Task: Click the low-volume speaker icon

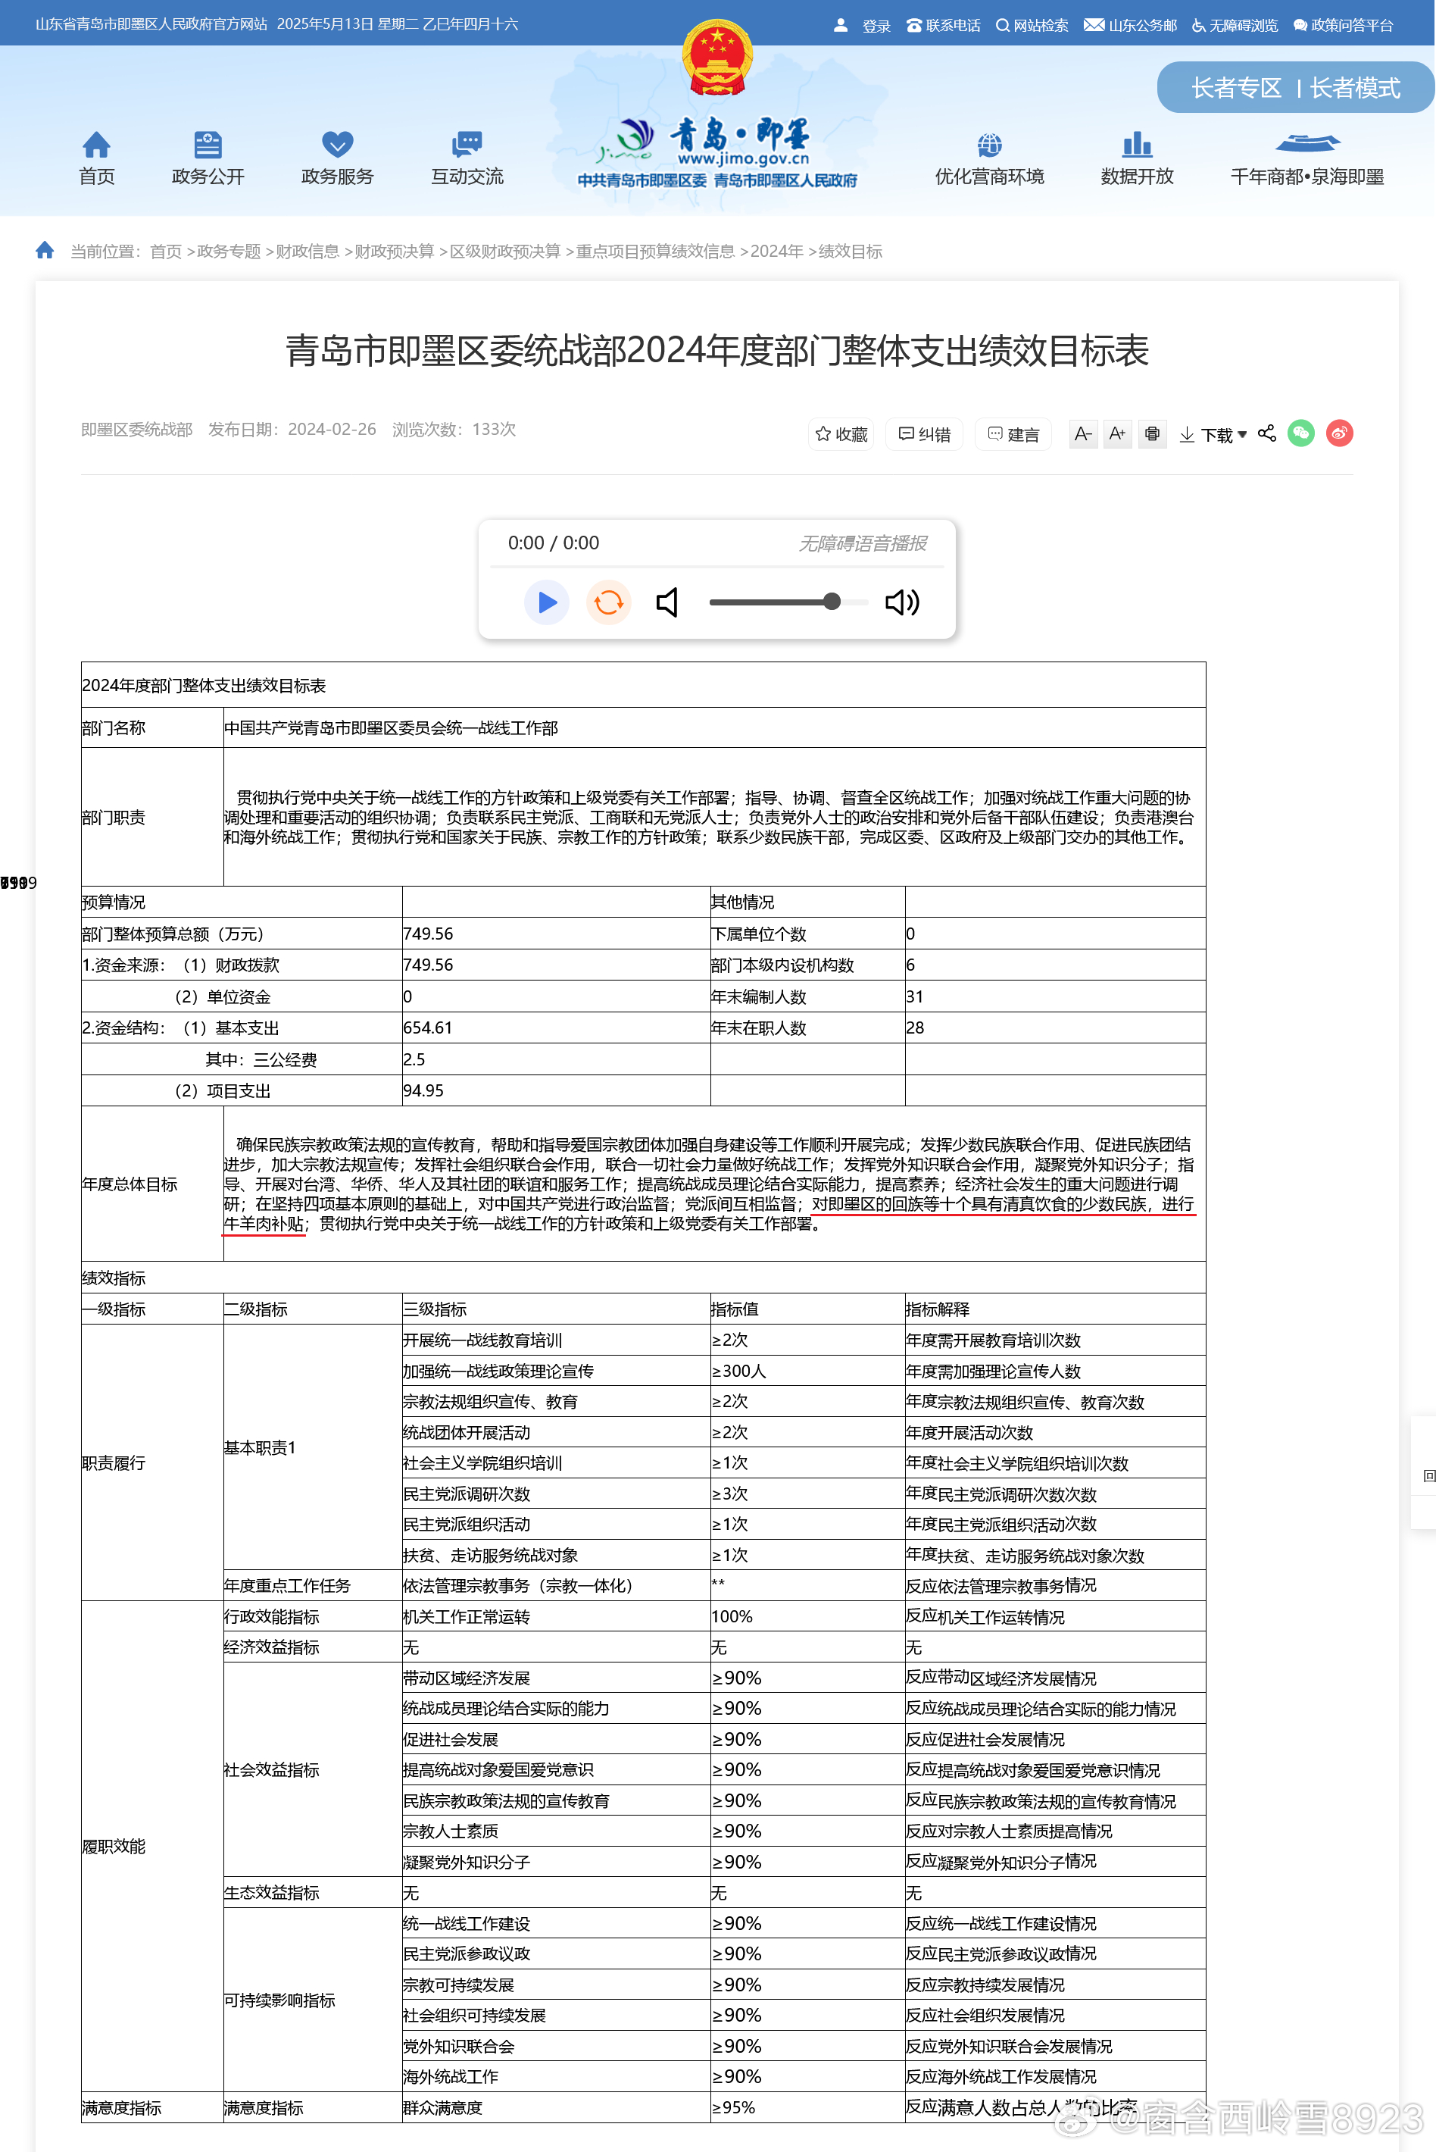Action: coord(667,602)
